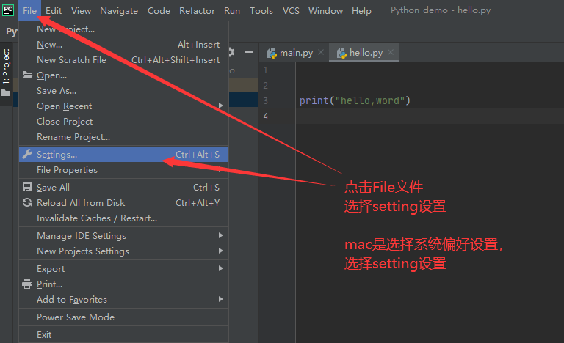Image resolution: width=564 pixels, height=343 pixels.
Task: Open the Help menu
Action: click(361, 11)
